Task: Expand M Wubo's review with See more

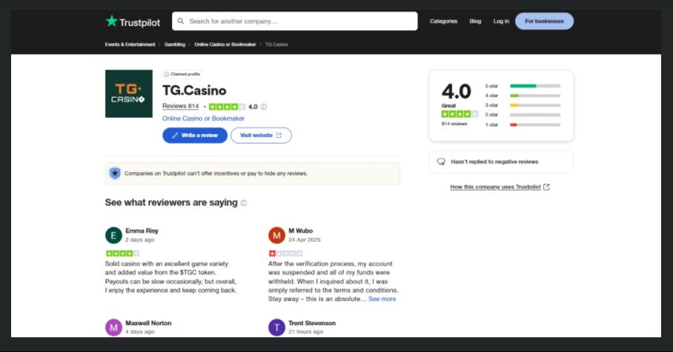Action: (x=382, y=299)
